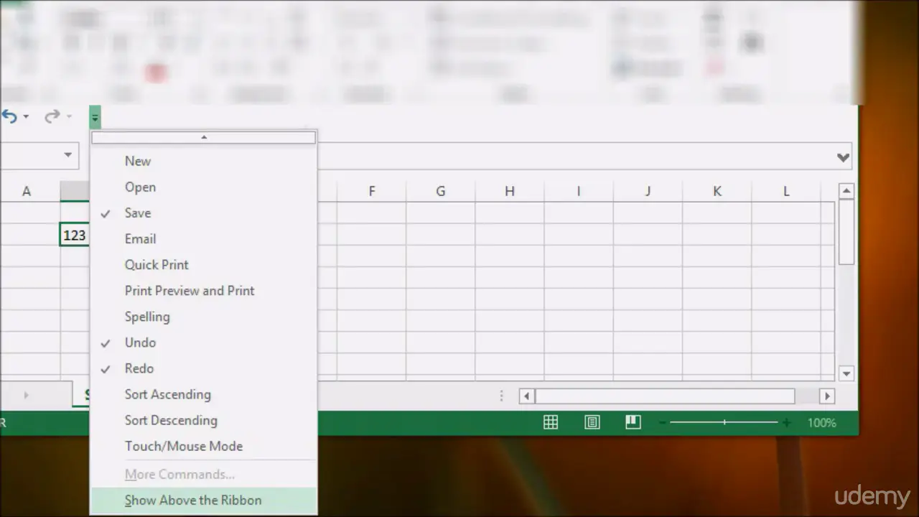The width and height of the screenshot is (919, 517).
Task: Click the vertical scrollbar down arrow
Action: click(846, 373)
